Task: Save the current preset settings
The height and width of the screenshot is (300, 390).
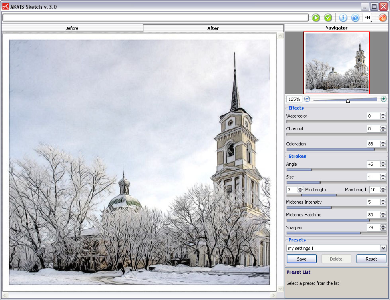Action: click(302, 259)
